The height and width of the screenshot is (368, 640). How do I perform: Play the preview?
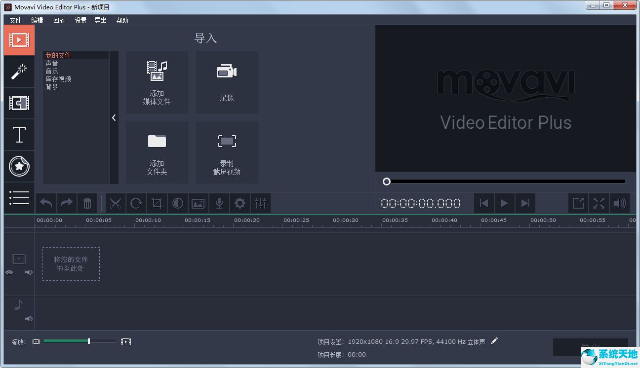tap(505, 203)
